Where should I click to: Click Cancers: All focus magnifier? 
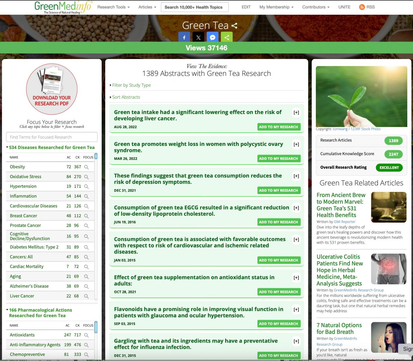point(86,257)
